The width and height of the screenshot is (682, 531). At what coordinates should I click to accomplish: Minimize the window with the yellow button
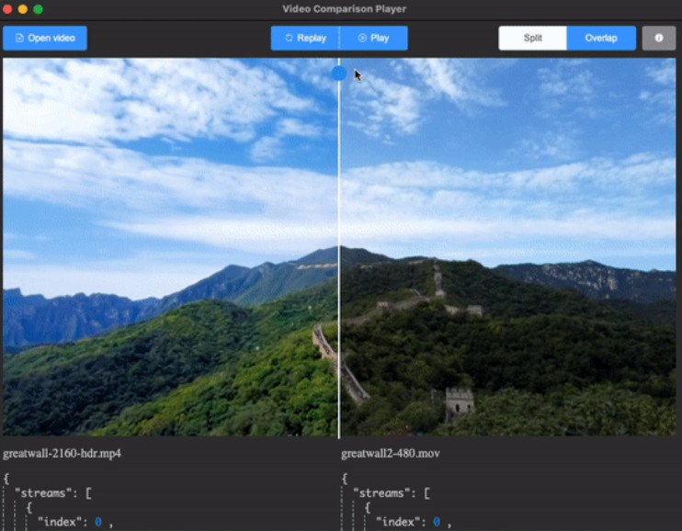[23, 9]
